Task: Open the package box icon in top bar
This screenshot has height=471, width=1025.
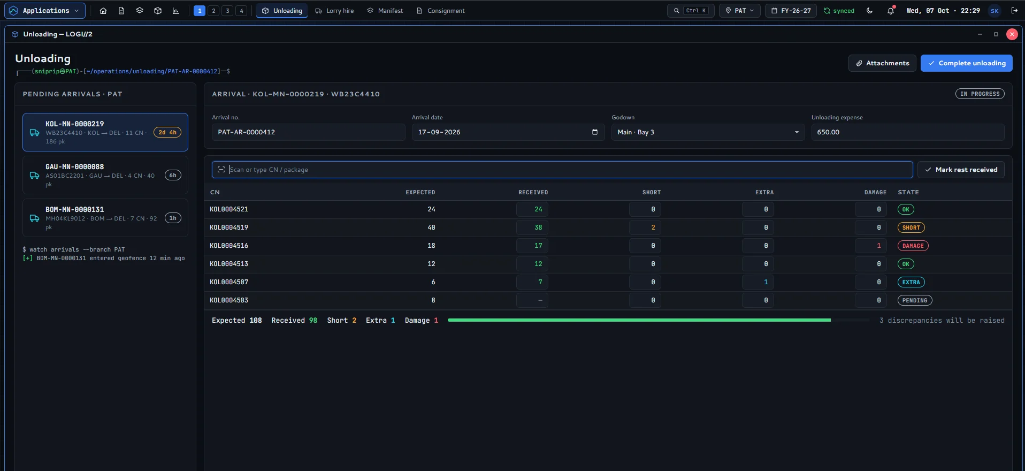Action: click(158, 11)
